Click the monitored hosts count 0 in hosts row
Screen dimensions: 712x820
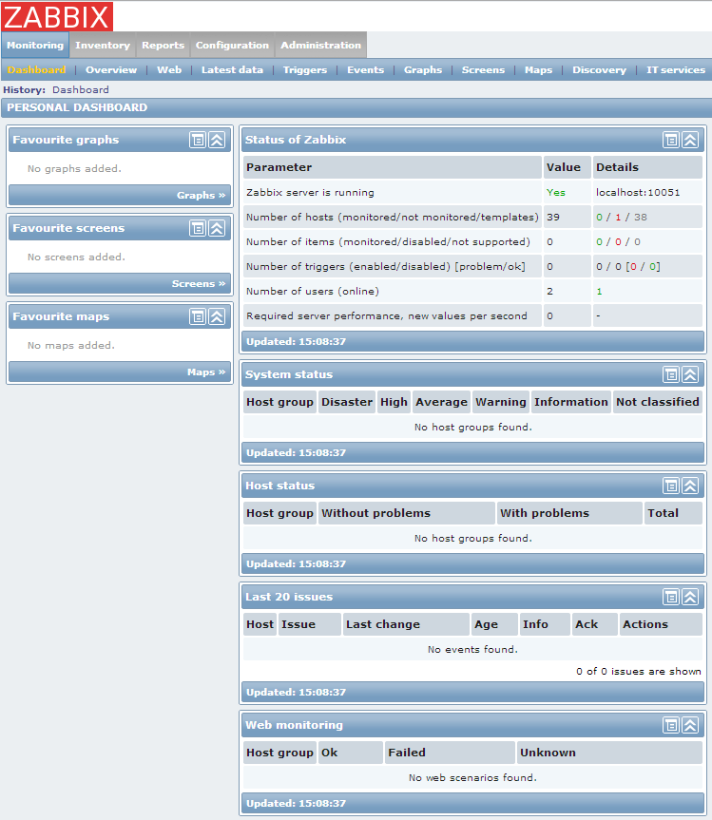(x=600, y=217)
